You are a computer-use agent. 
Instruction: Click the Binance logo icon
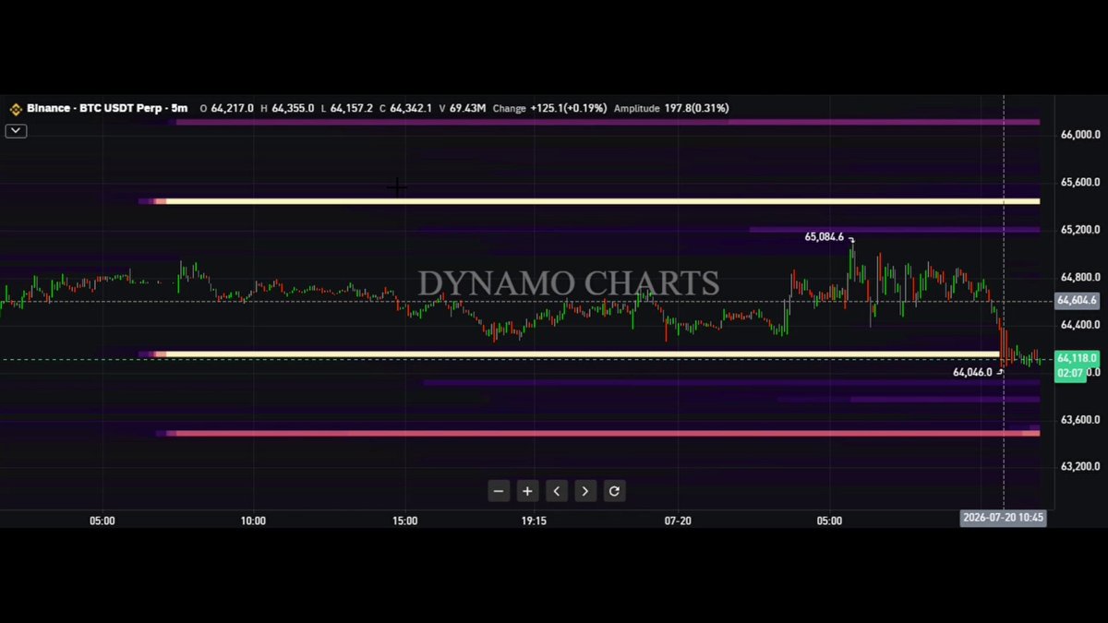coord(15,109)
